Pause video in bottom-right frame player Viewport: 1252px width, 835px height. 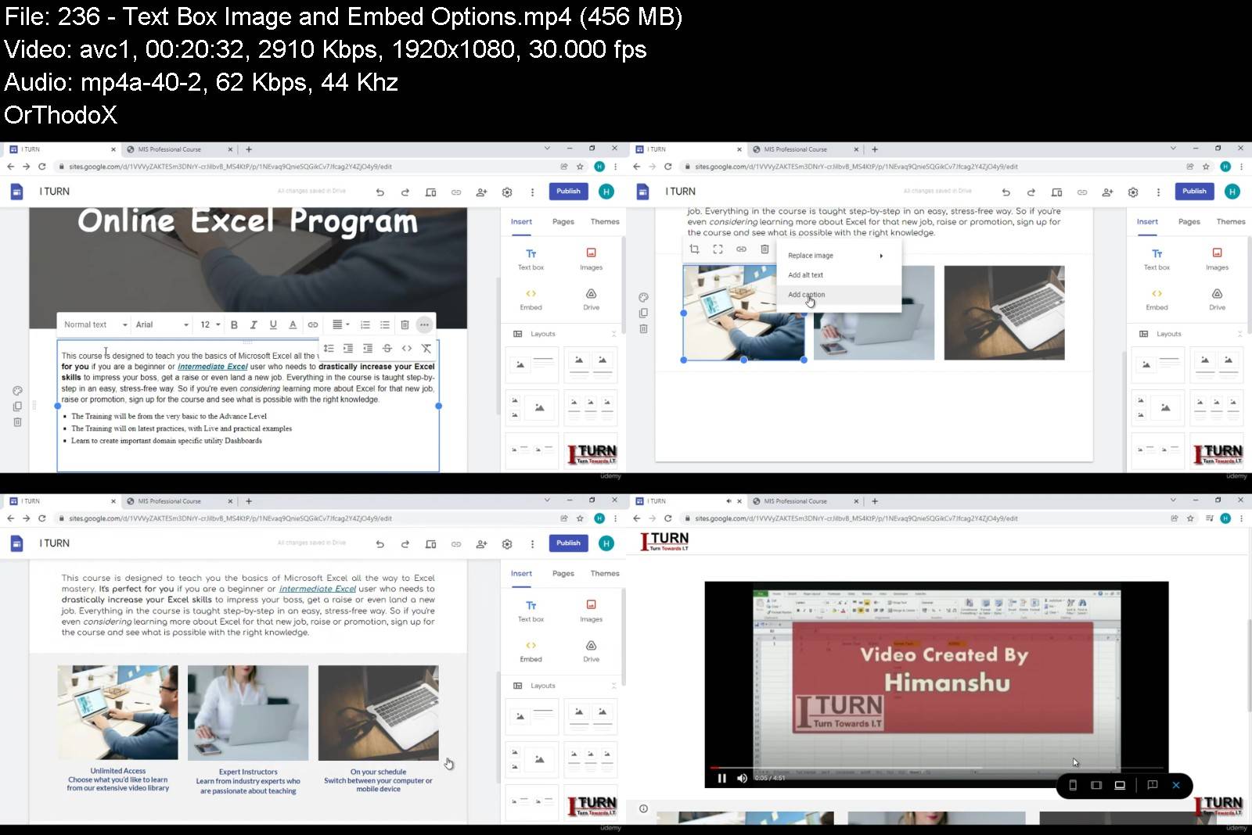(721, 778)
